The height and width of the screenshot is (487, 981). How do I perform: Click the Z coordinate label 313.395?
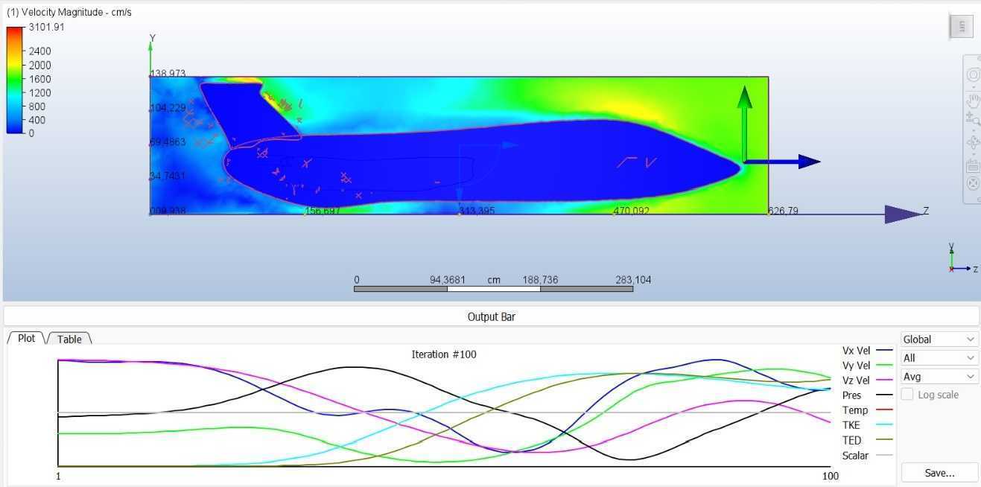[x=477, y=211]
